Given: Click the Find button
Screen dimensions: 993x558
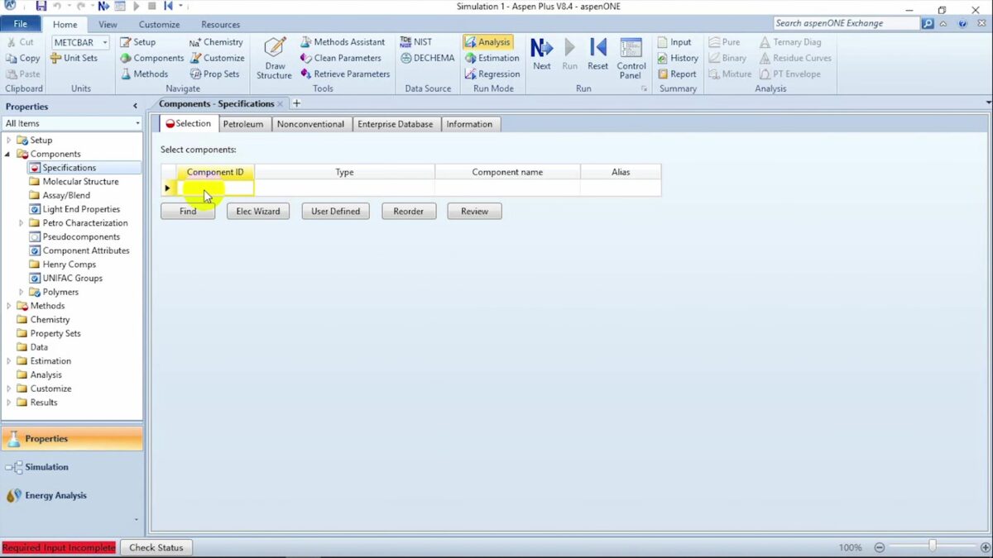Looking at the screenshot, I should 188,211.
